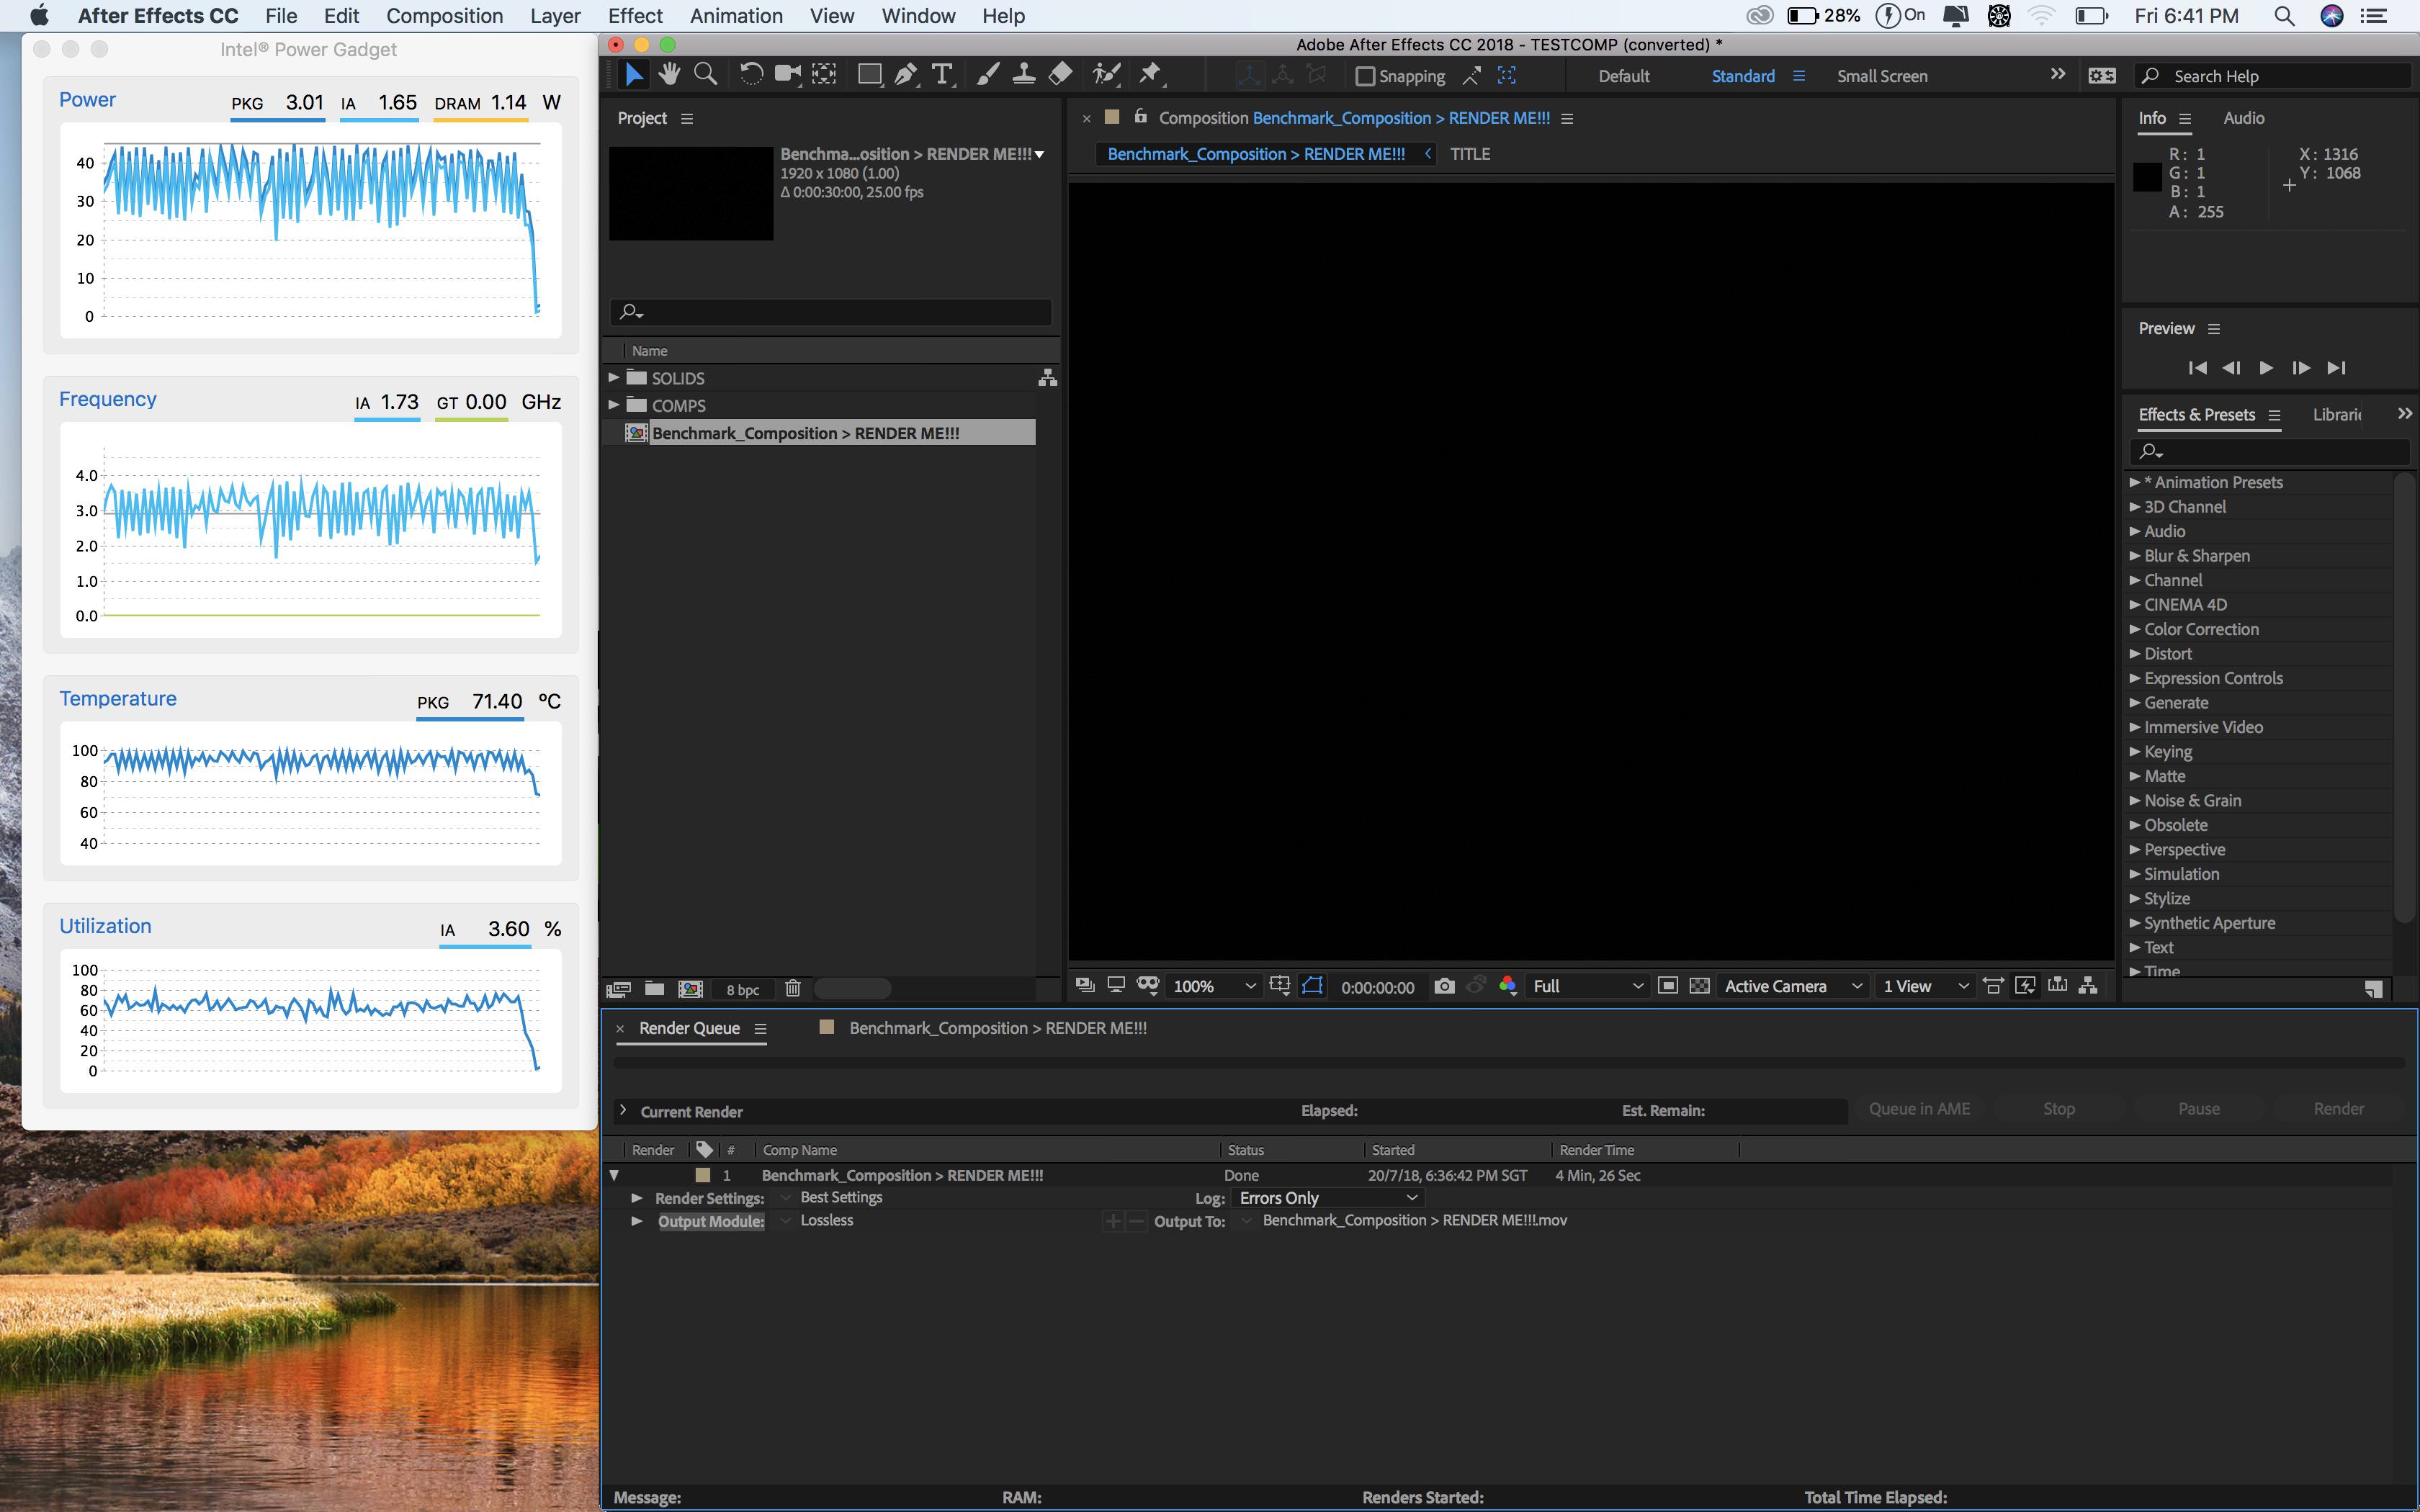Open the Log Errors Only dropdown
This screenshot has height=1512, width=2420.
tap(1329, 1198)
